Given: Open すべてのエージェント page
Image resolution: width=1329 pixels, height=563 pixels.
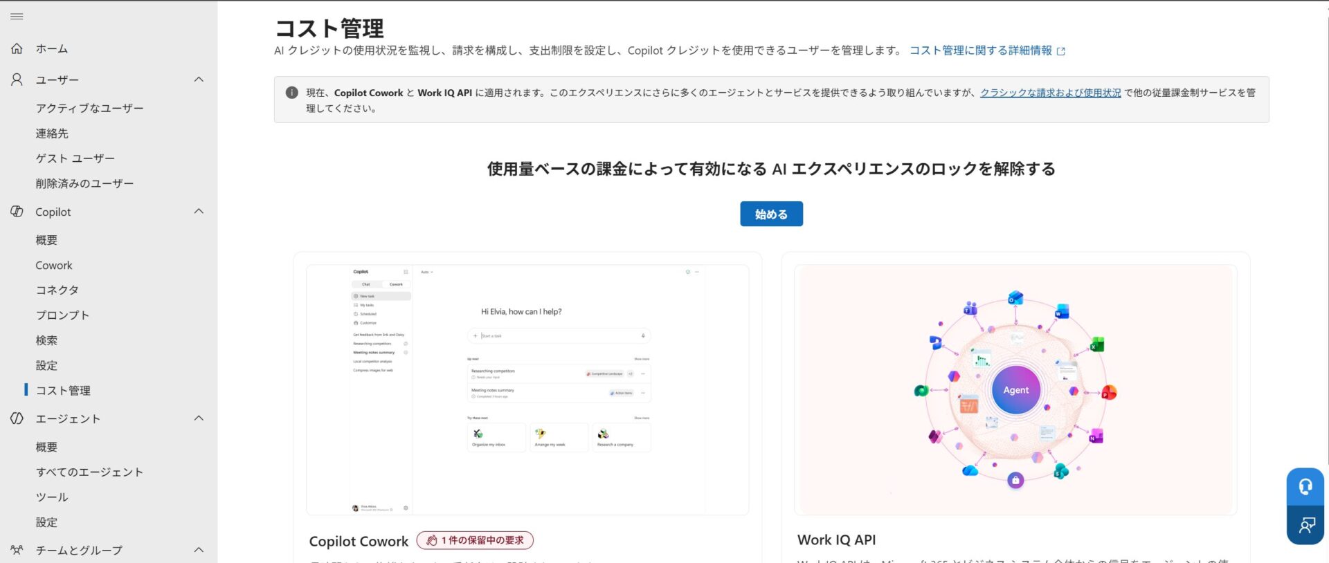Looking at the screenshot, I should (90, 472).
